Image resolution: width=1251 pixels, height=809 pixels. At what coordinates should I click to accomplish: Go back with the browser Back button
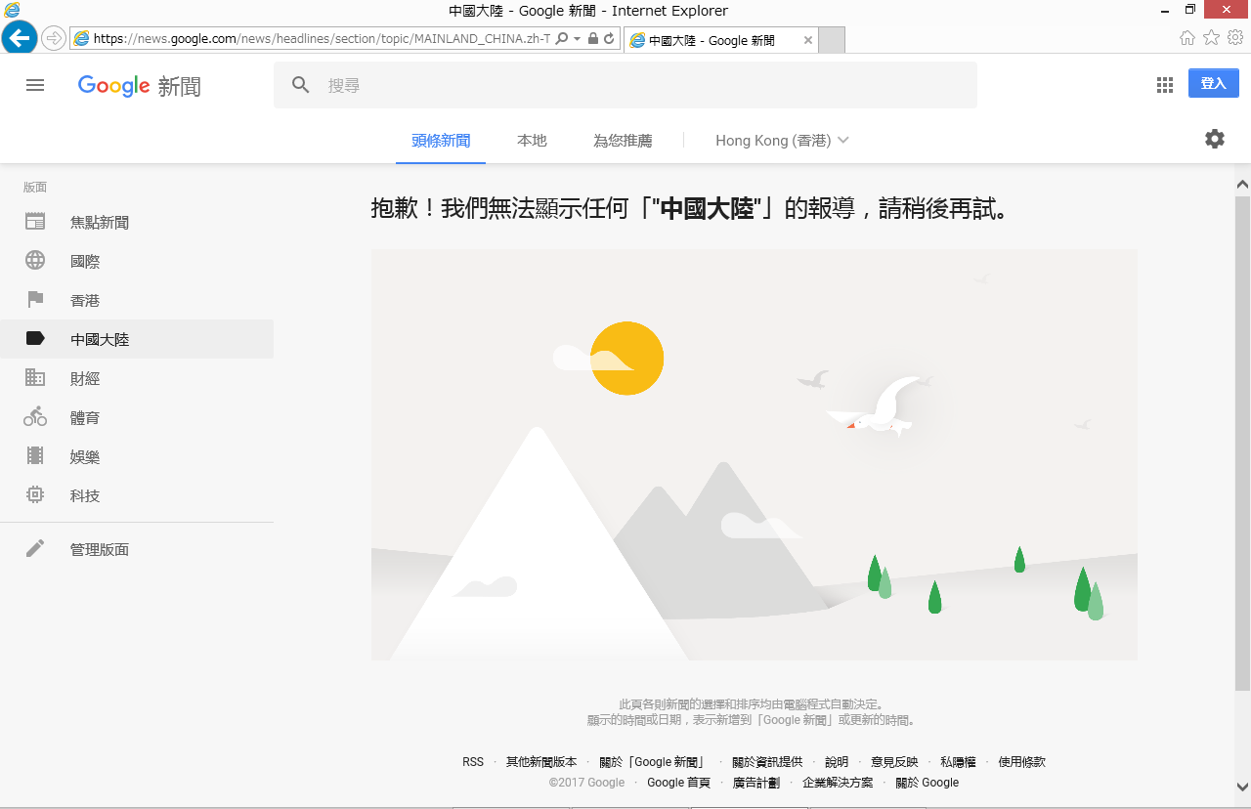pyautogui.click(x=19, y=38)
